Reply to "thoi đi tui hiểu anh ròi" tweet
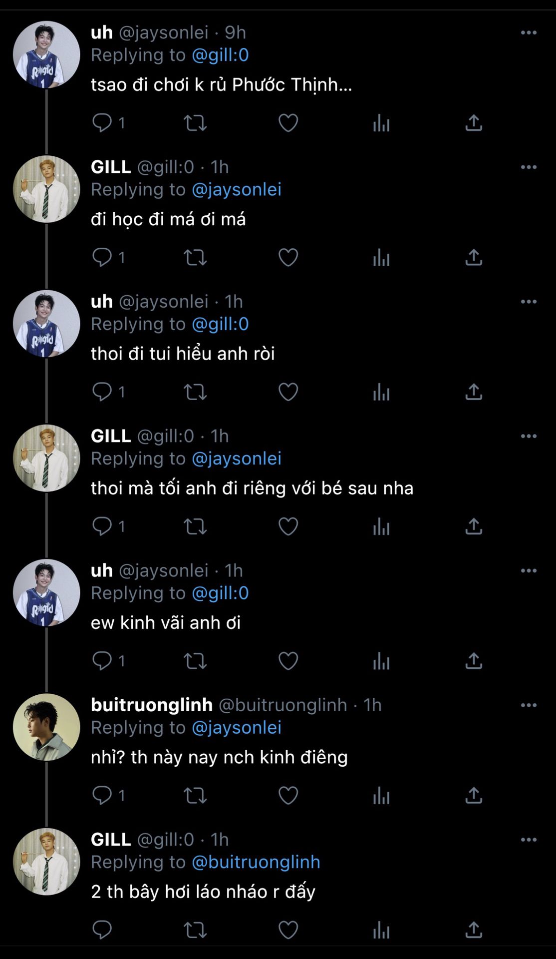This screenshot has height=959, width=556. (102, 392)
